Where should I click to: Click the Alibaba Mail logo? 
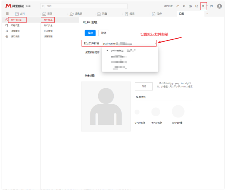[18, 6]
